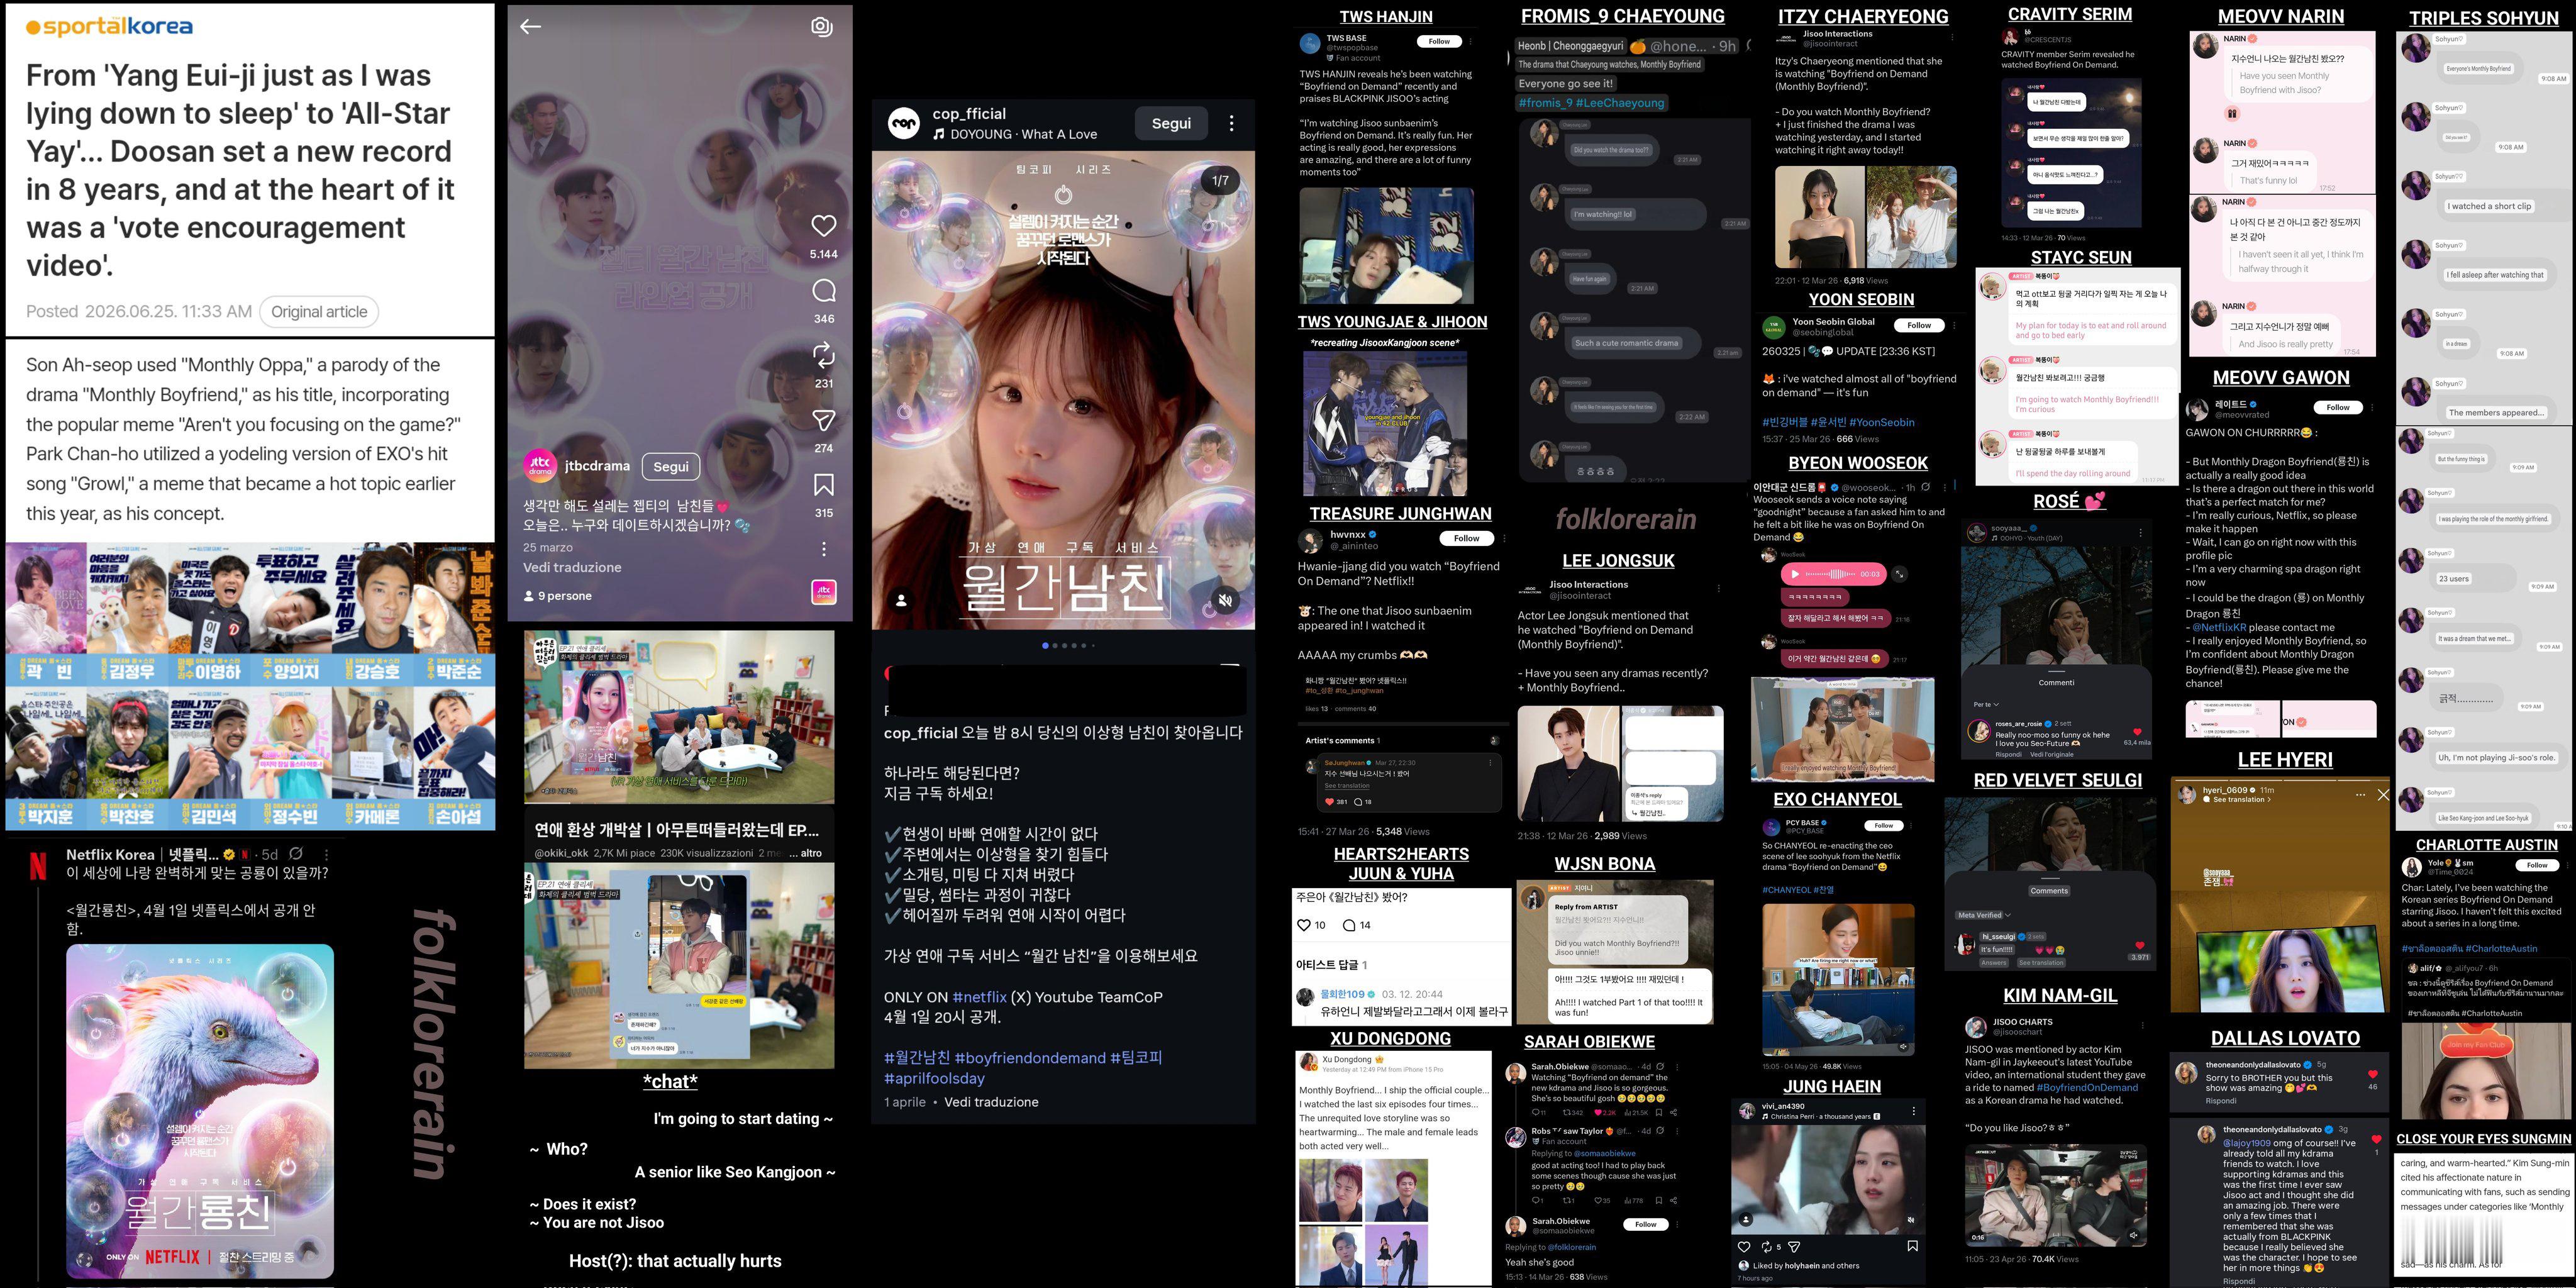
Task: Open 'Per te' comment sort dropdown
Action: click(x=1986, y=704)
